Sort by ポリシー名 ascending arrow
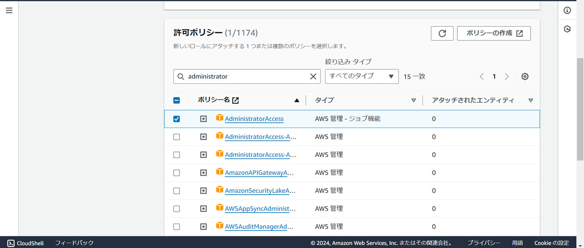 pyautogui.click(x=297, y=100)
